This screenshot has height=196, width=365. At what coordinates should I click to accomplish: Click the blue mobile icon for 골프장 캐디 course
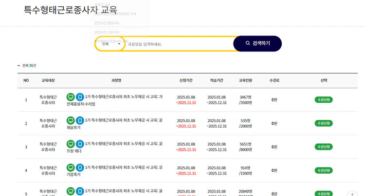pos(80,144)
